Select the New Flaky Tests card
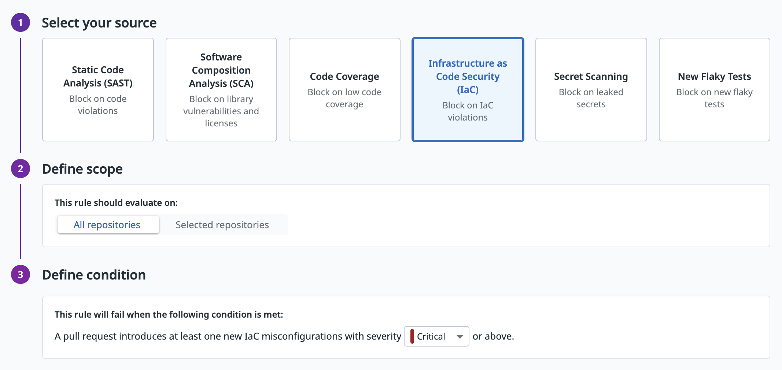782x370 pixels. click(714, 90)
